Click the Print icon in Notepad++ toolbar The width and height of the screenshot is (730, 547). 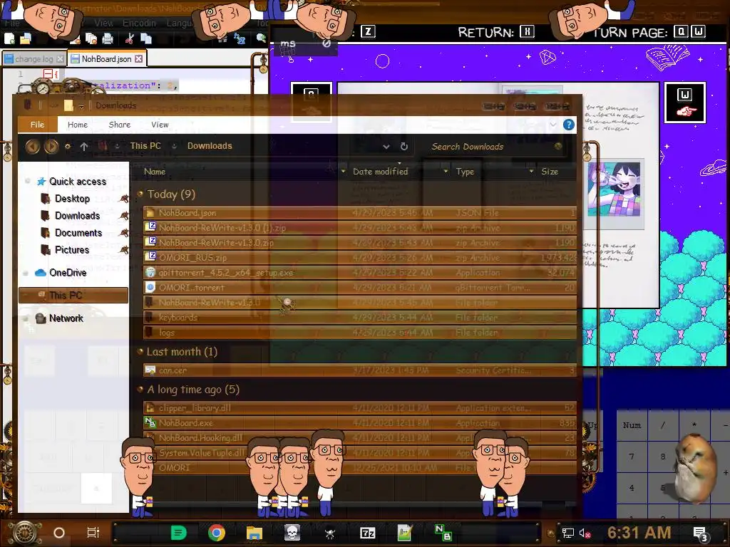point(108,38)
